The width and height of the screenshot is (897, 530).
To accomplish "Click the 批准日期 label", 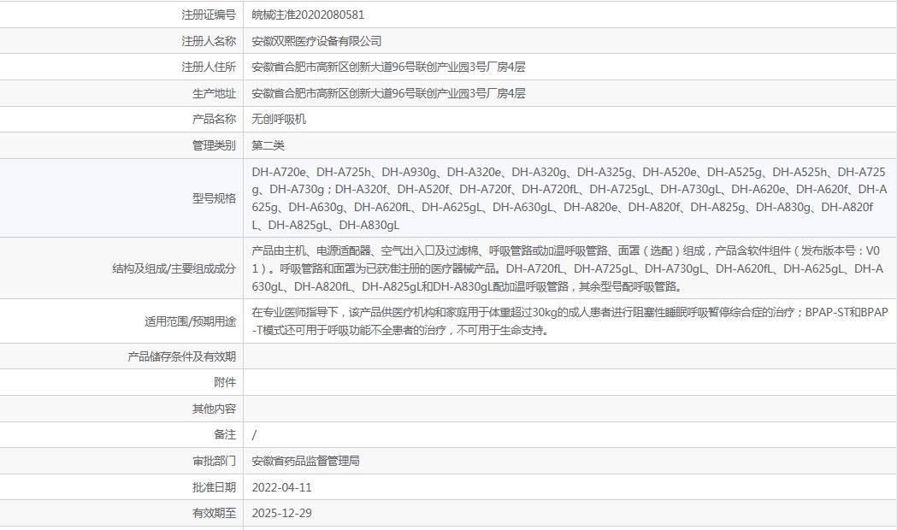I will point(214,487).
